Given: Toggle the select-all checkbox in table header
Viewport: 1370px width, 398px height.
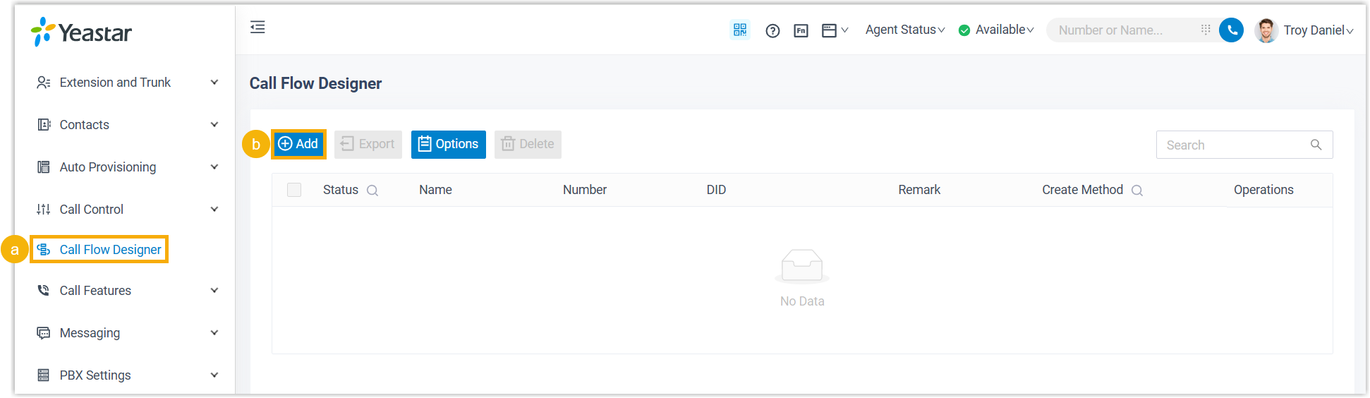Looking at the screenshot, I should coord(294,190).
